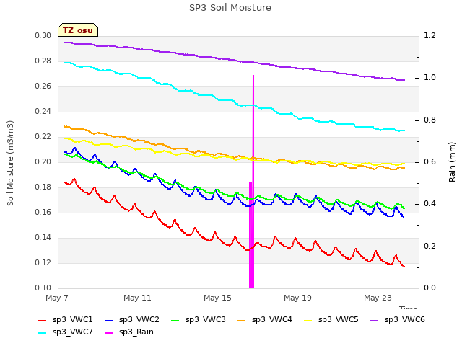Click the 0.6 rain axis value
Image resolution: width=462 pixels, height=346 pixels.
(430, 161)
